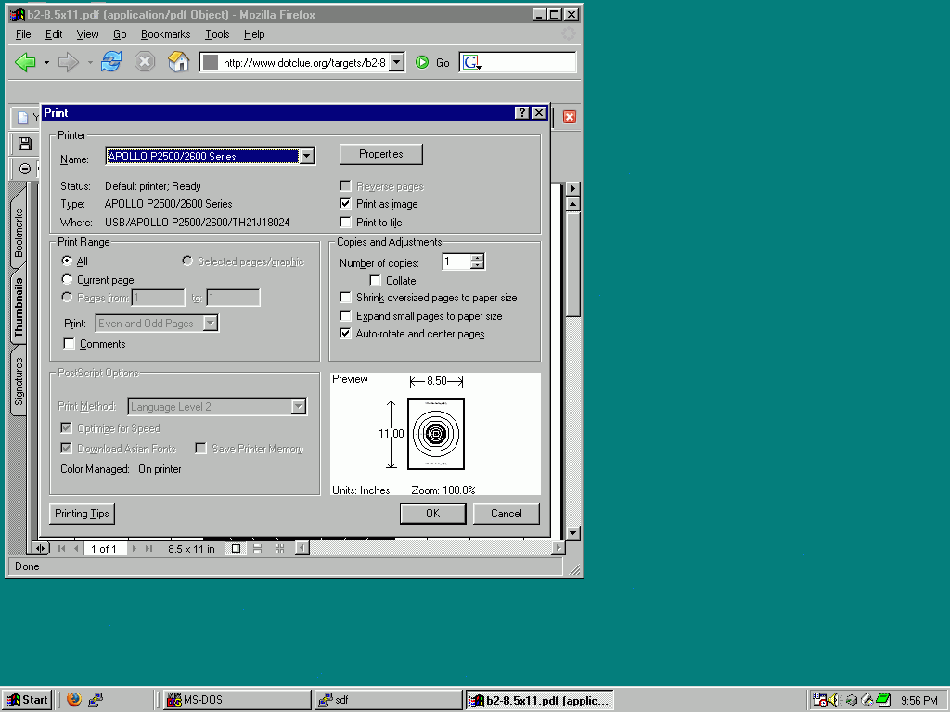This screenshot has width=950, height=712.
Task: Uncheck the Print as image checkbox
Action: click(346, 204)
